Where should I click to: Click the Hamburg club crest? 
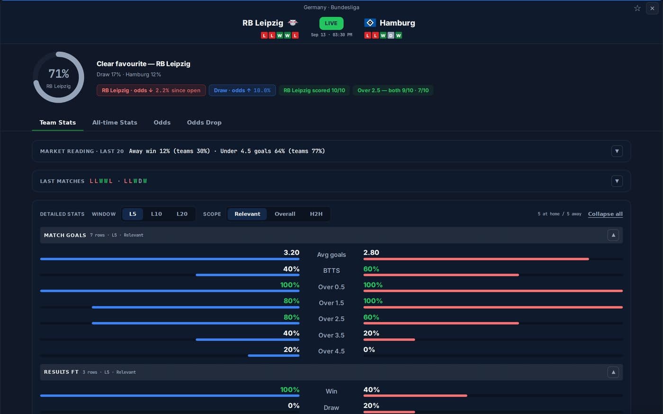370,23
